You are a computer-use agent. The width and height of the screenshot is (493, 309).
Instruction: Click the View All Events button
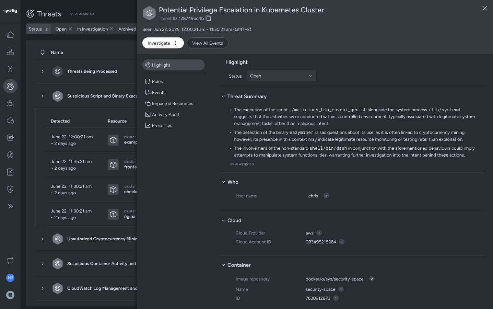pyautogui.click(x=207, y=43)
